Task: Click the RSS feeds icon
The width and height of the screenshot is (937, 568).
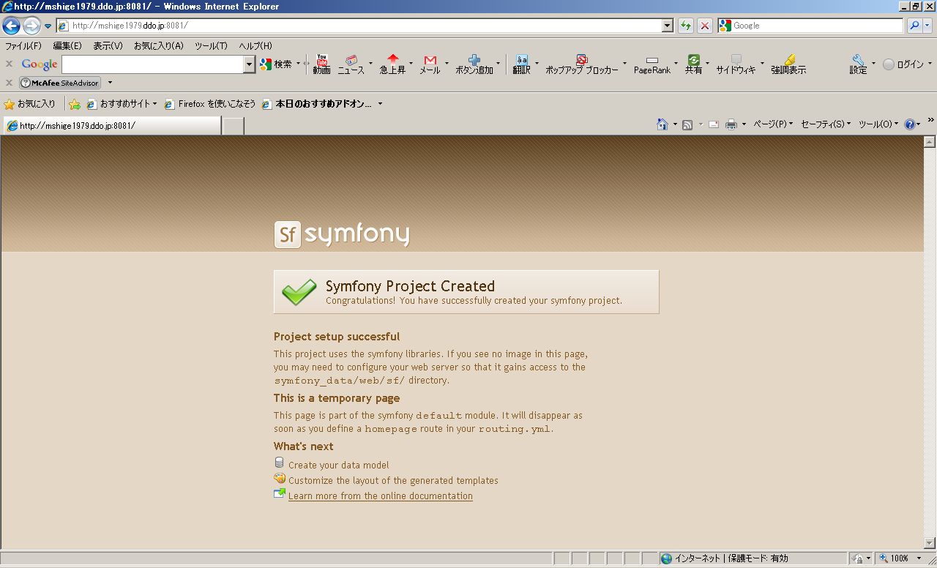Action: click(687, 124)
